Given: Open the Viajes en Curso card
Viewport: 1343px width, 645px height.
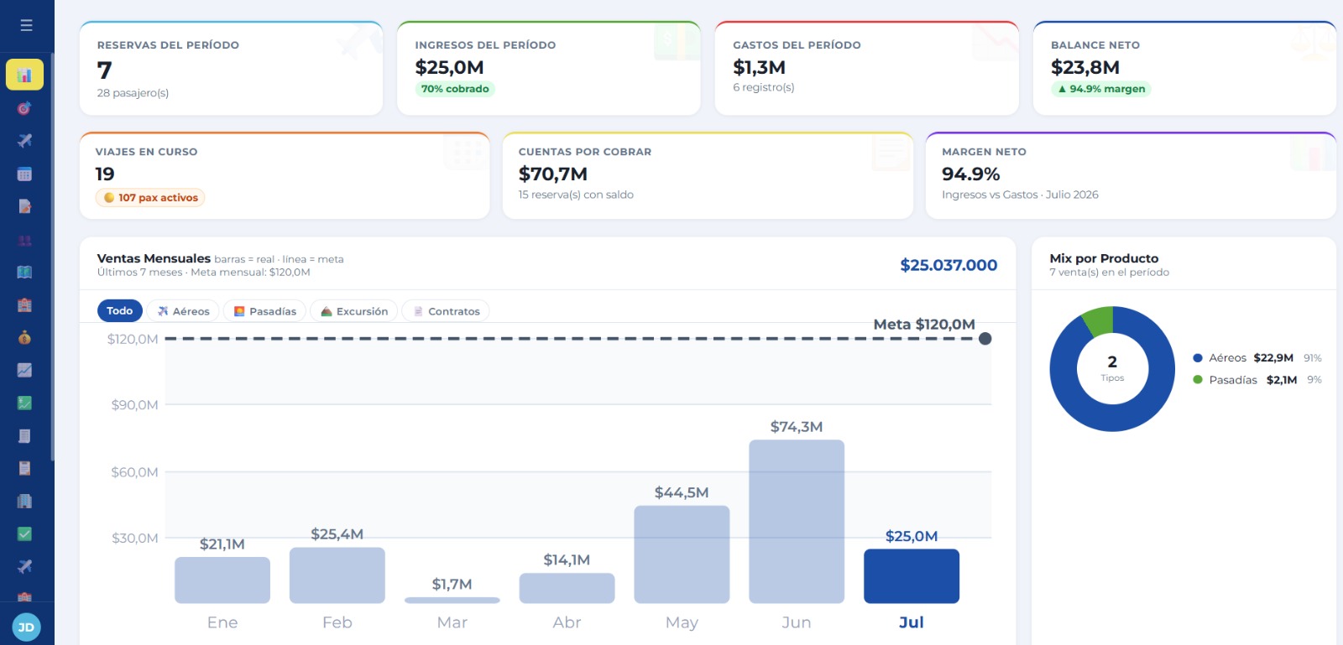Looking at the screenshot, I should [285, 175].
